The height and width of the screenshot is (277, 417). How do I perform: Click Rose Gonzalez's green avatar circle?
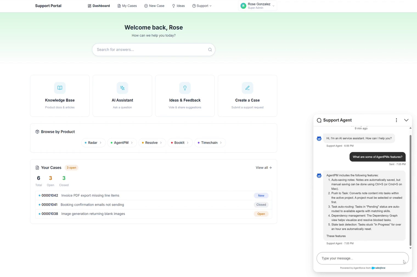pos(243,6)
